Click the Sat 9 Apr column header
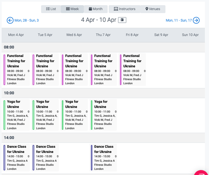The width and height of the screenshot is (209, 175). coord(161,35)
